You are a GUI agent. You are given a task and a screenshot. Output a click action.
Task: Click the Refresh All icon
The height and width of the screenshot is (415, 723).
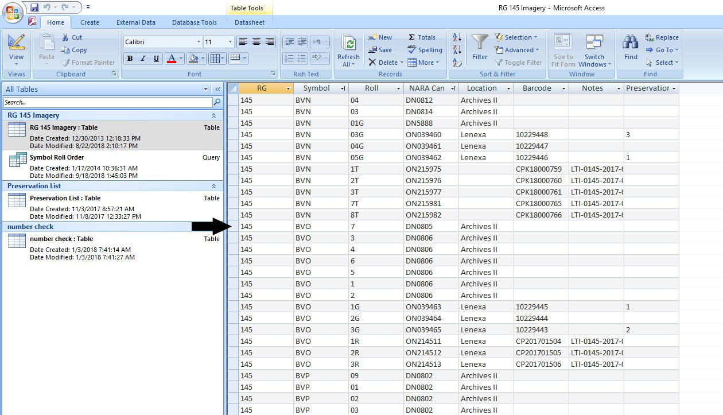[348, 44]
